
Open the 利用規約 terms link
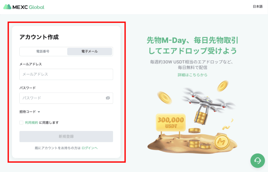[31, 123]
